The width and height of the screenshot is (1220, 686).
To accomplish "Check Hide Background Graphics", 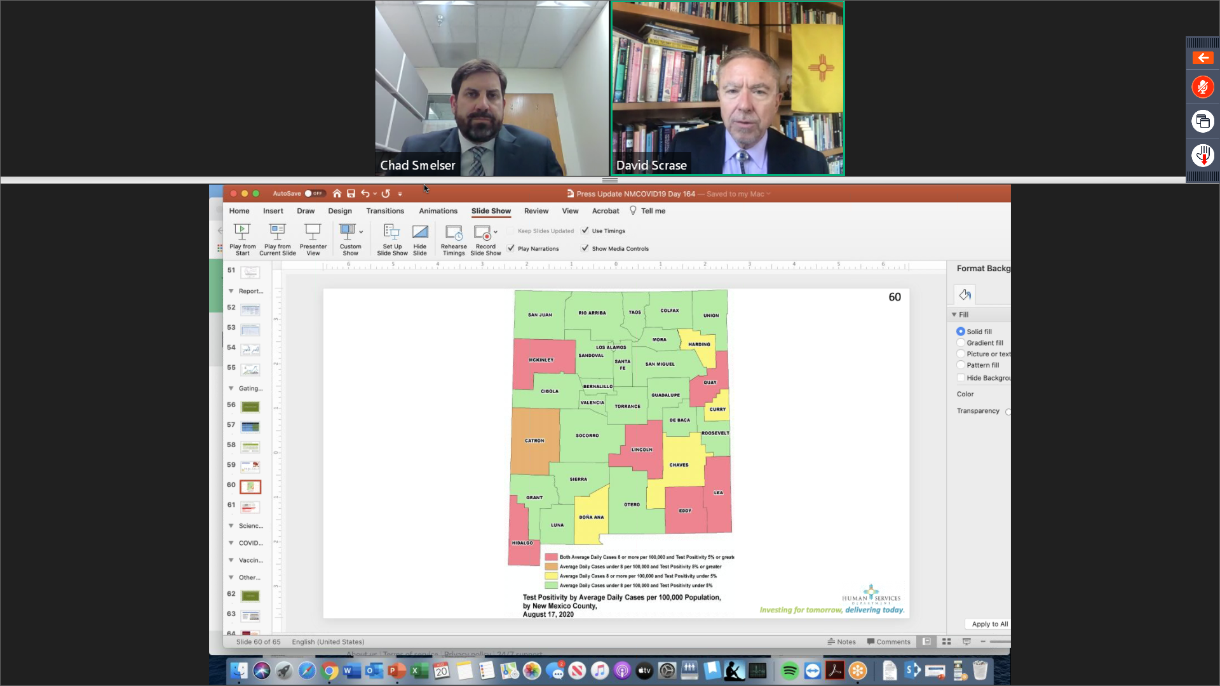I will tap(961, 378).
